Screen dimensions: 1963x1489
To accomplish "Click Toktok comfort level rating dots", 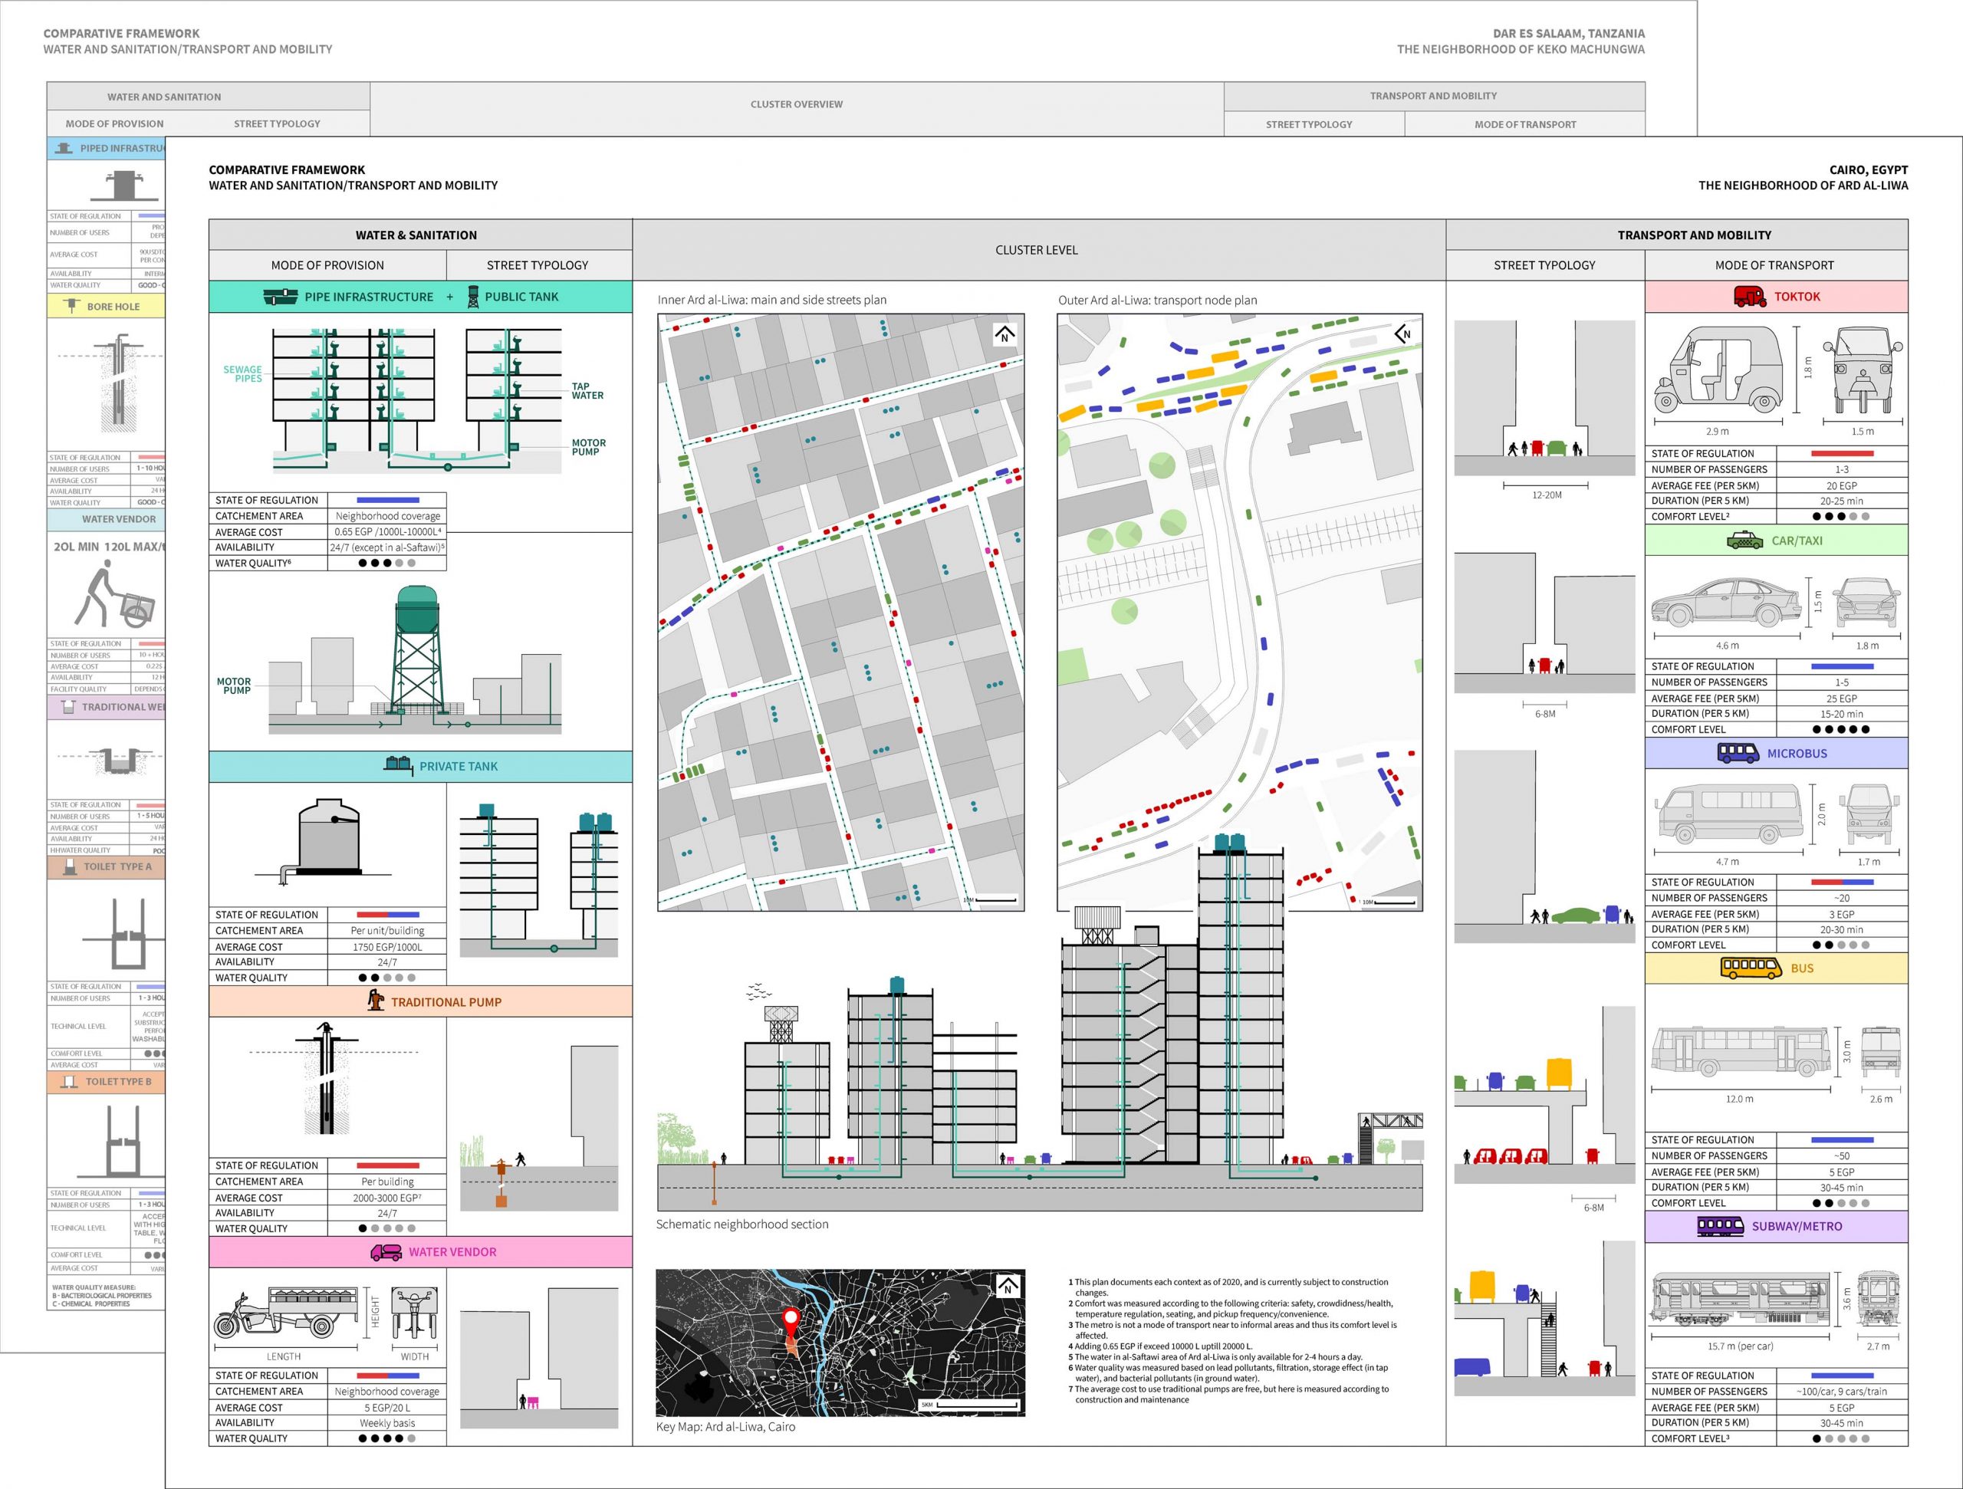I will pyautogui.click(x=1840, y=517).
